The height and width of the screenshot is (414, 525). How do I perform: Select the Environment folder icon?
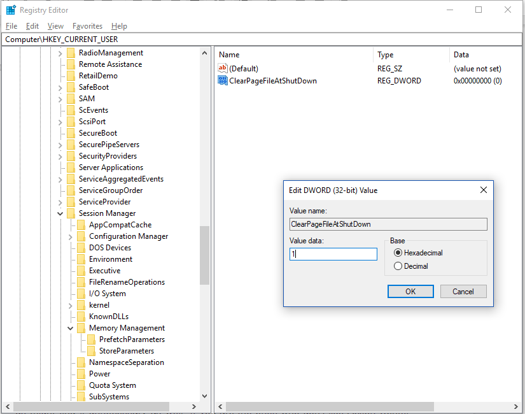click(x=82, y=259)
